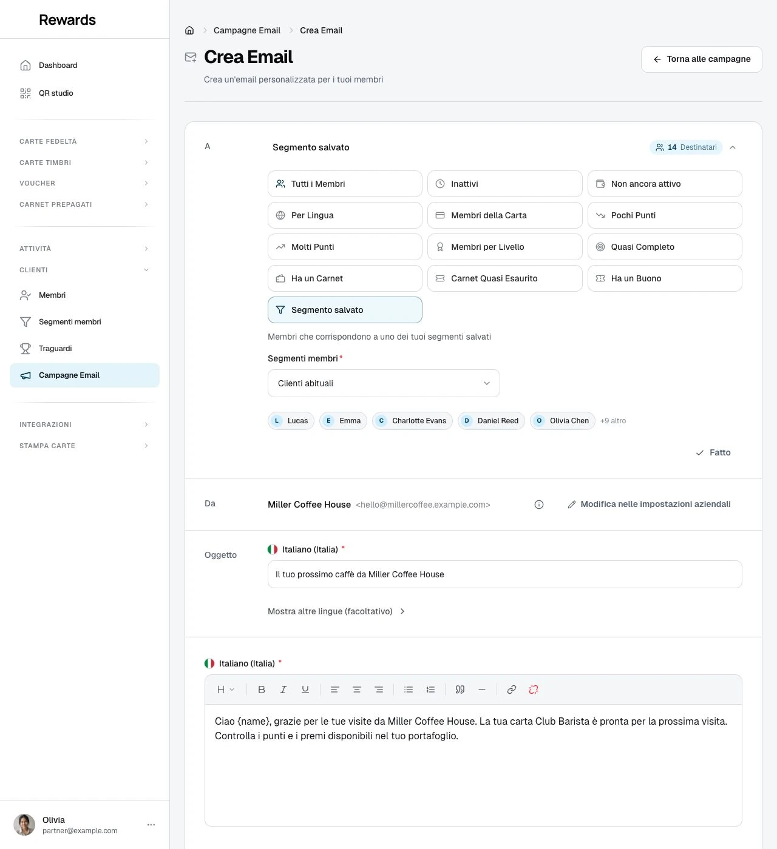This screenshot has height=849, width=777.
Task: Insert a bulleted list in the editor
Action: point(409,690)
